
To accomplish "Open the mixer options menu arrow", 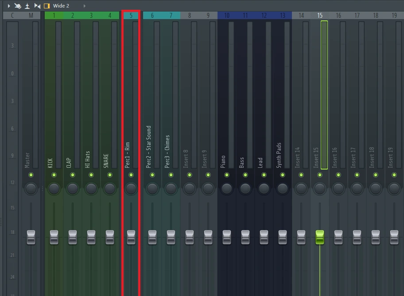I will pos(9,6).
